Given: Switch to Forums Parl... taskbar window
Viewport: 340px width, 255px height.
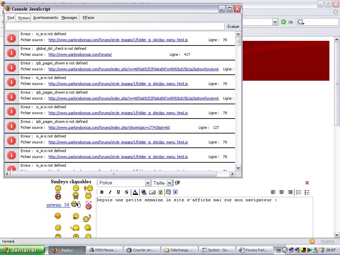Looking at the screenshot, I should click(255, 250).
